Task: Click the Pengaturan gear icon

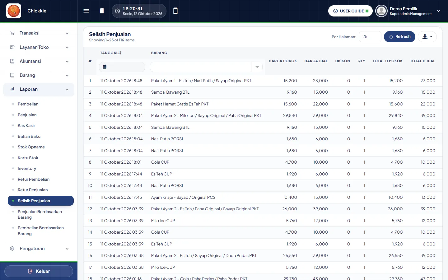Action: (x=12, y=249)
